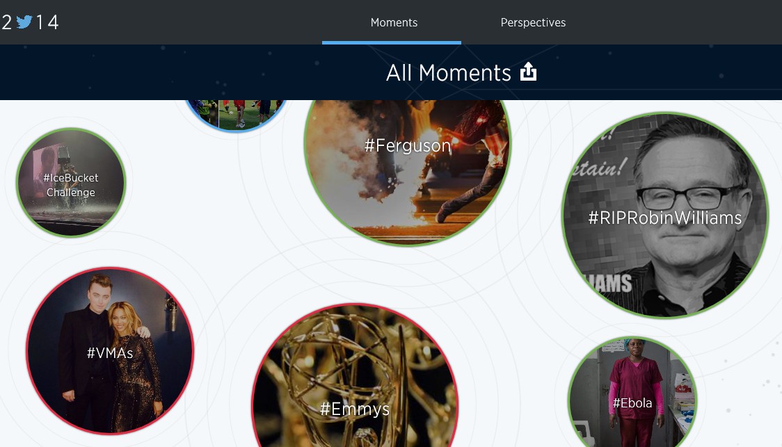Click the All Moments heading
This screenshot has width=782, height=447.
pyautogui.click(x=448, y=73)
